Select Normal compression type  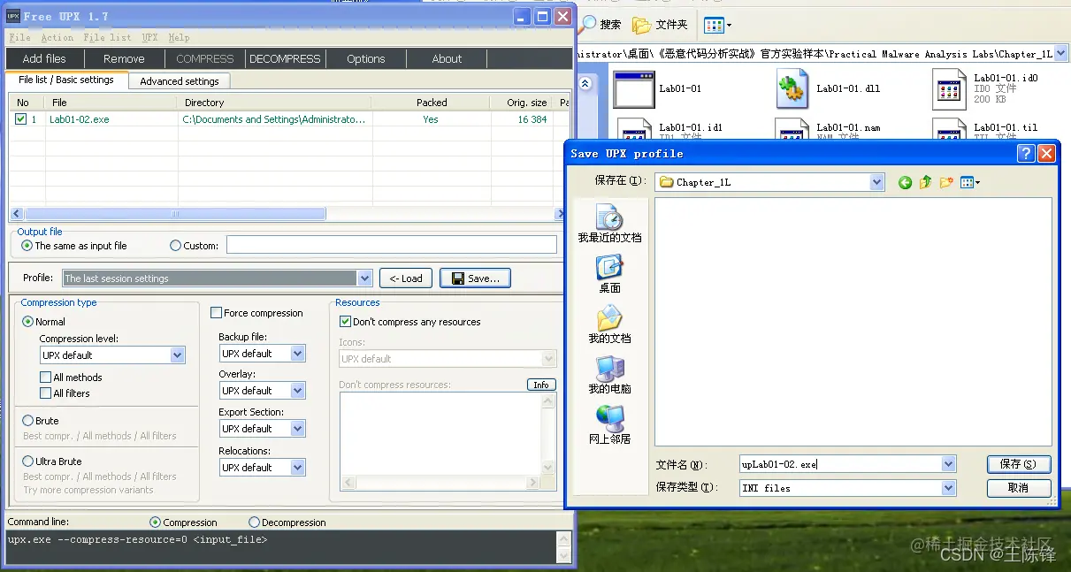coord(27,322)
